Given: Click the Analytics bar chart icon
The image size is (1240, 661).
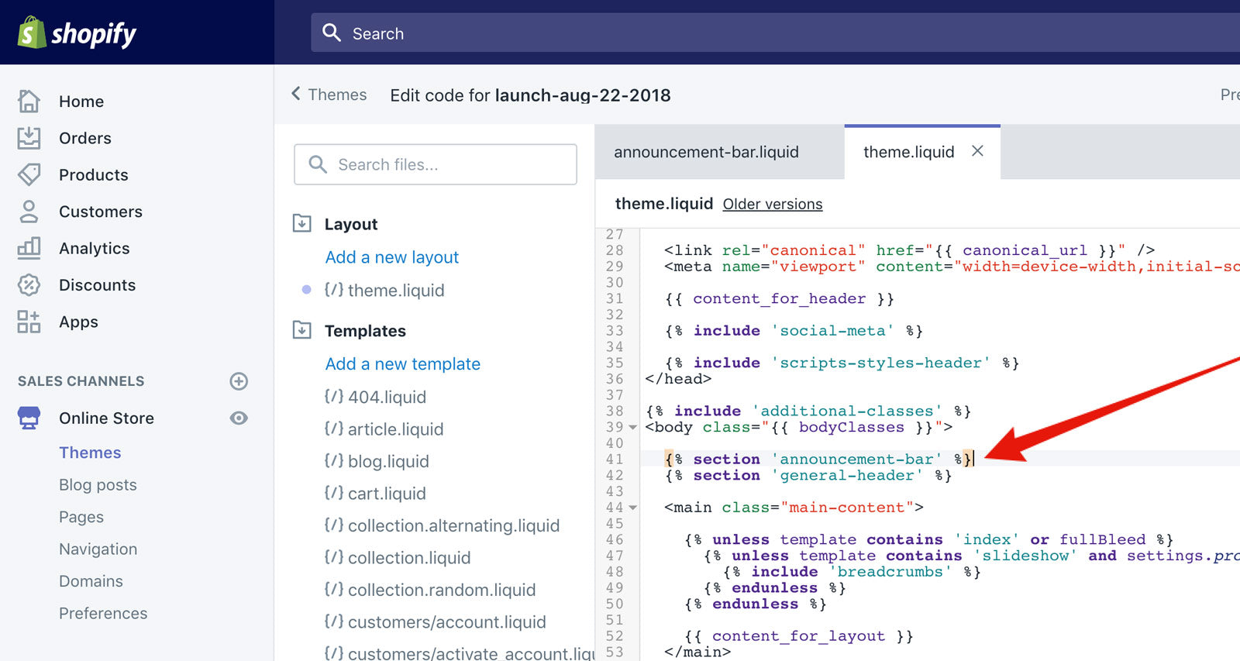Looking at the screenshot, I should pyautogui.click(x=29, y=248).
